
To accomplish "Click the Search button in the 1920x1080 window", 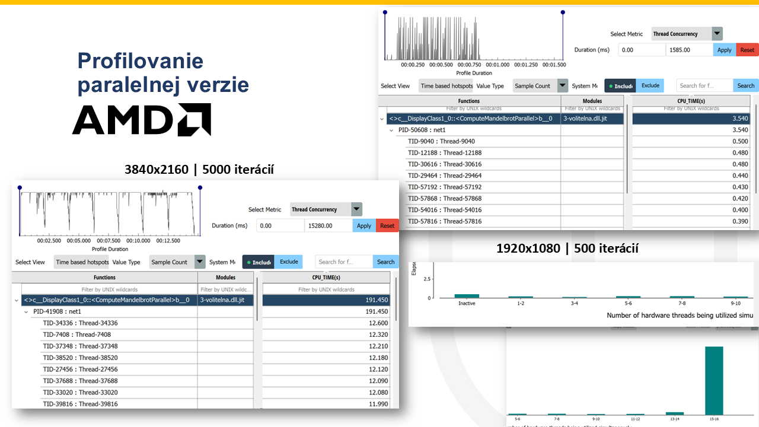I will point(746,85).
